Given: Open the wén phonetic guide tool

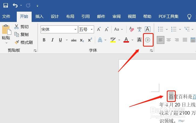Looking at the screenshot, I should point(139,29).
